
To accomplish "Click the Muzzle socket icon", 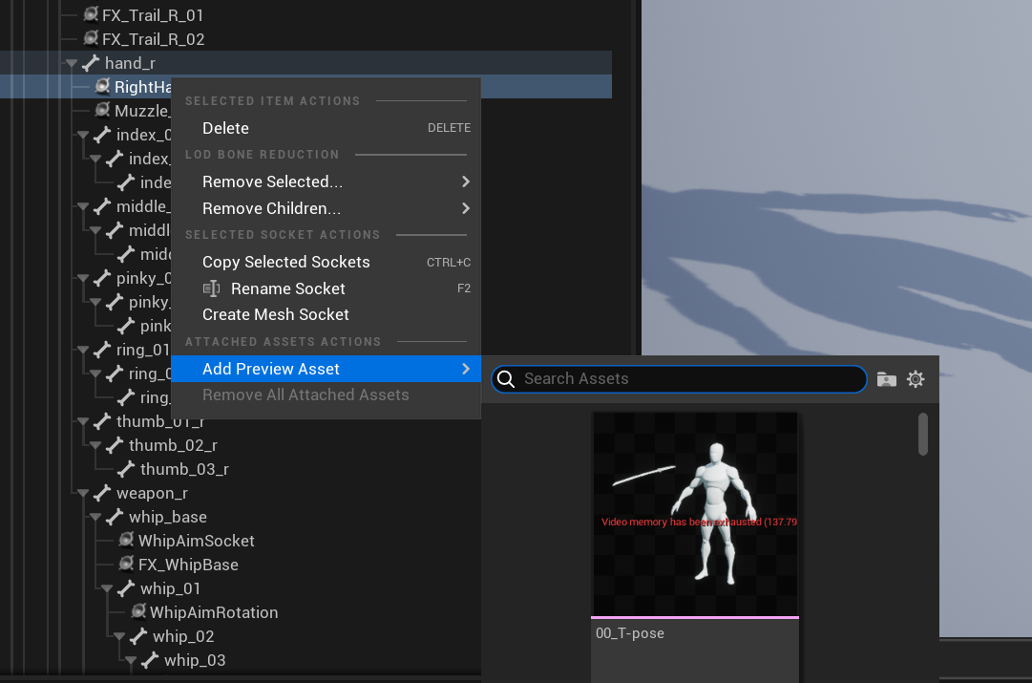I will tap(103, 110).
